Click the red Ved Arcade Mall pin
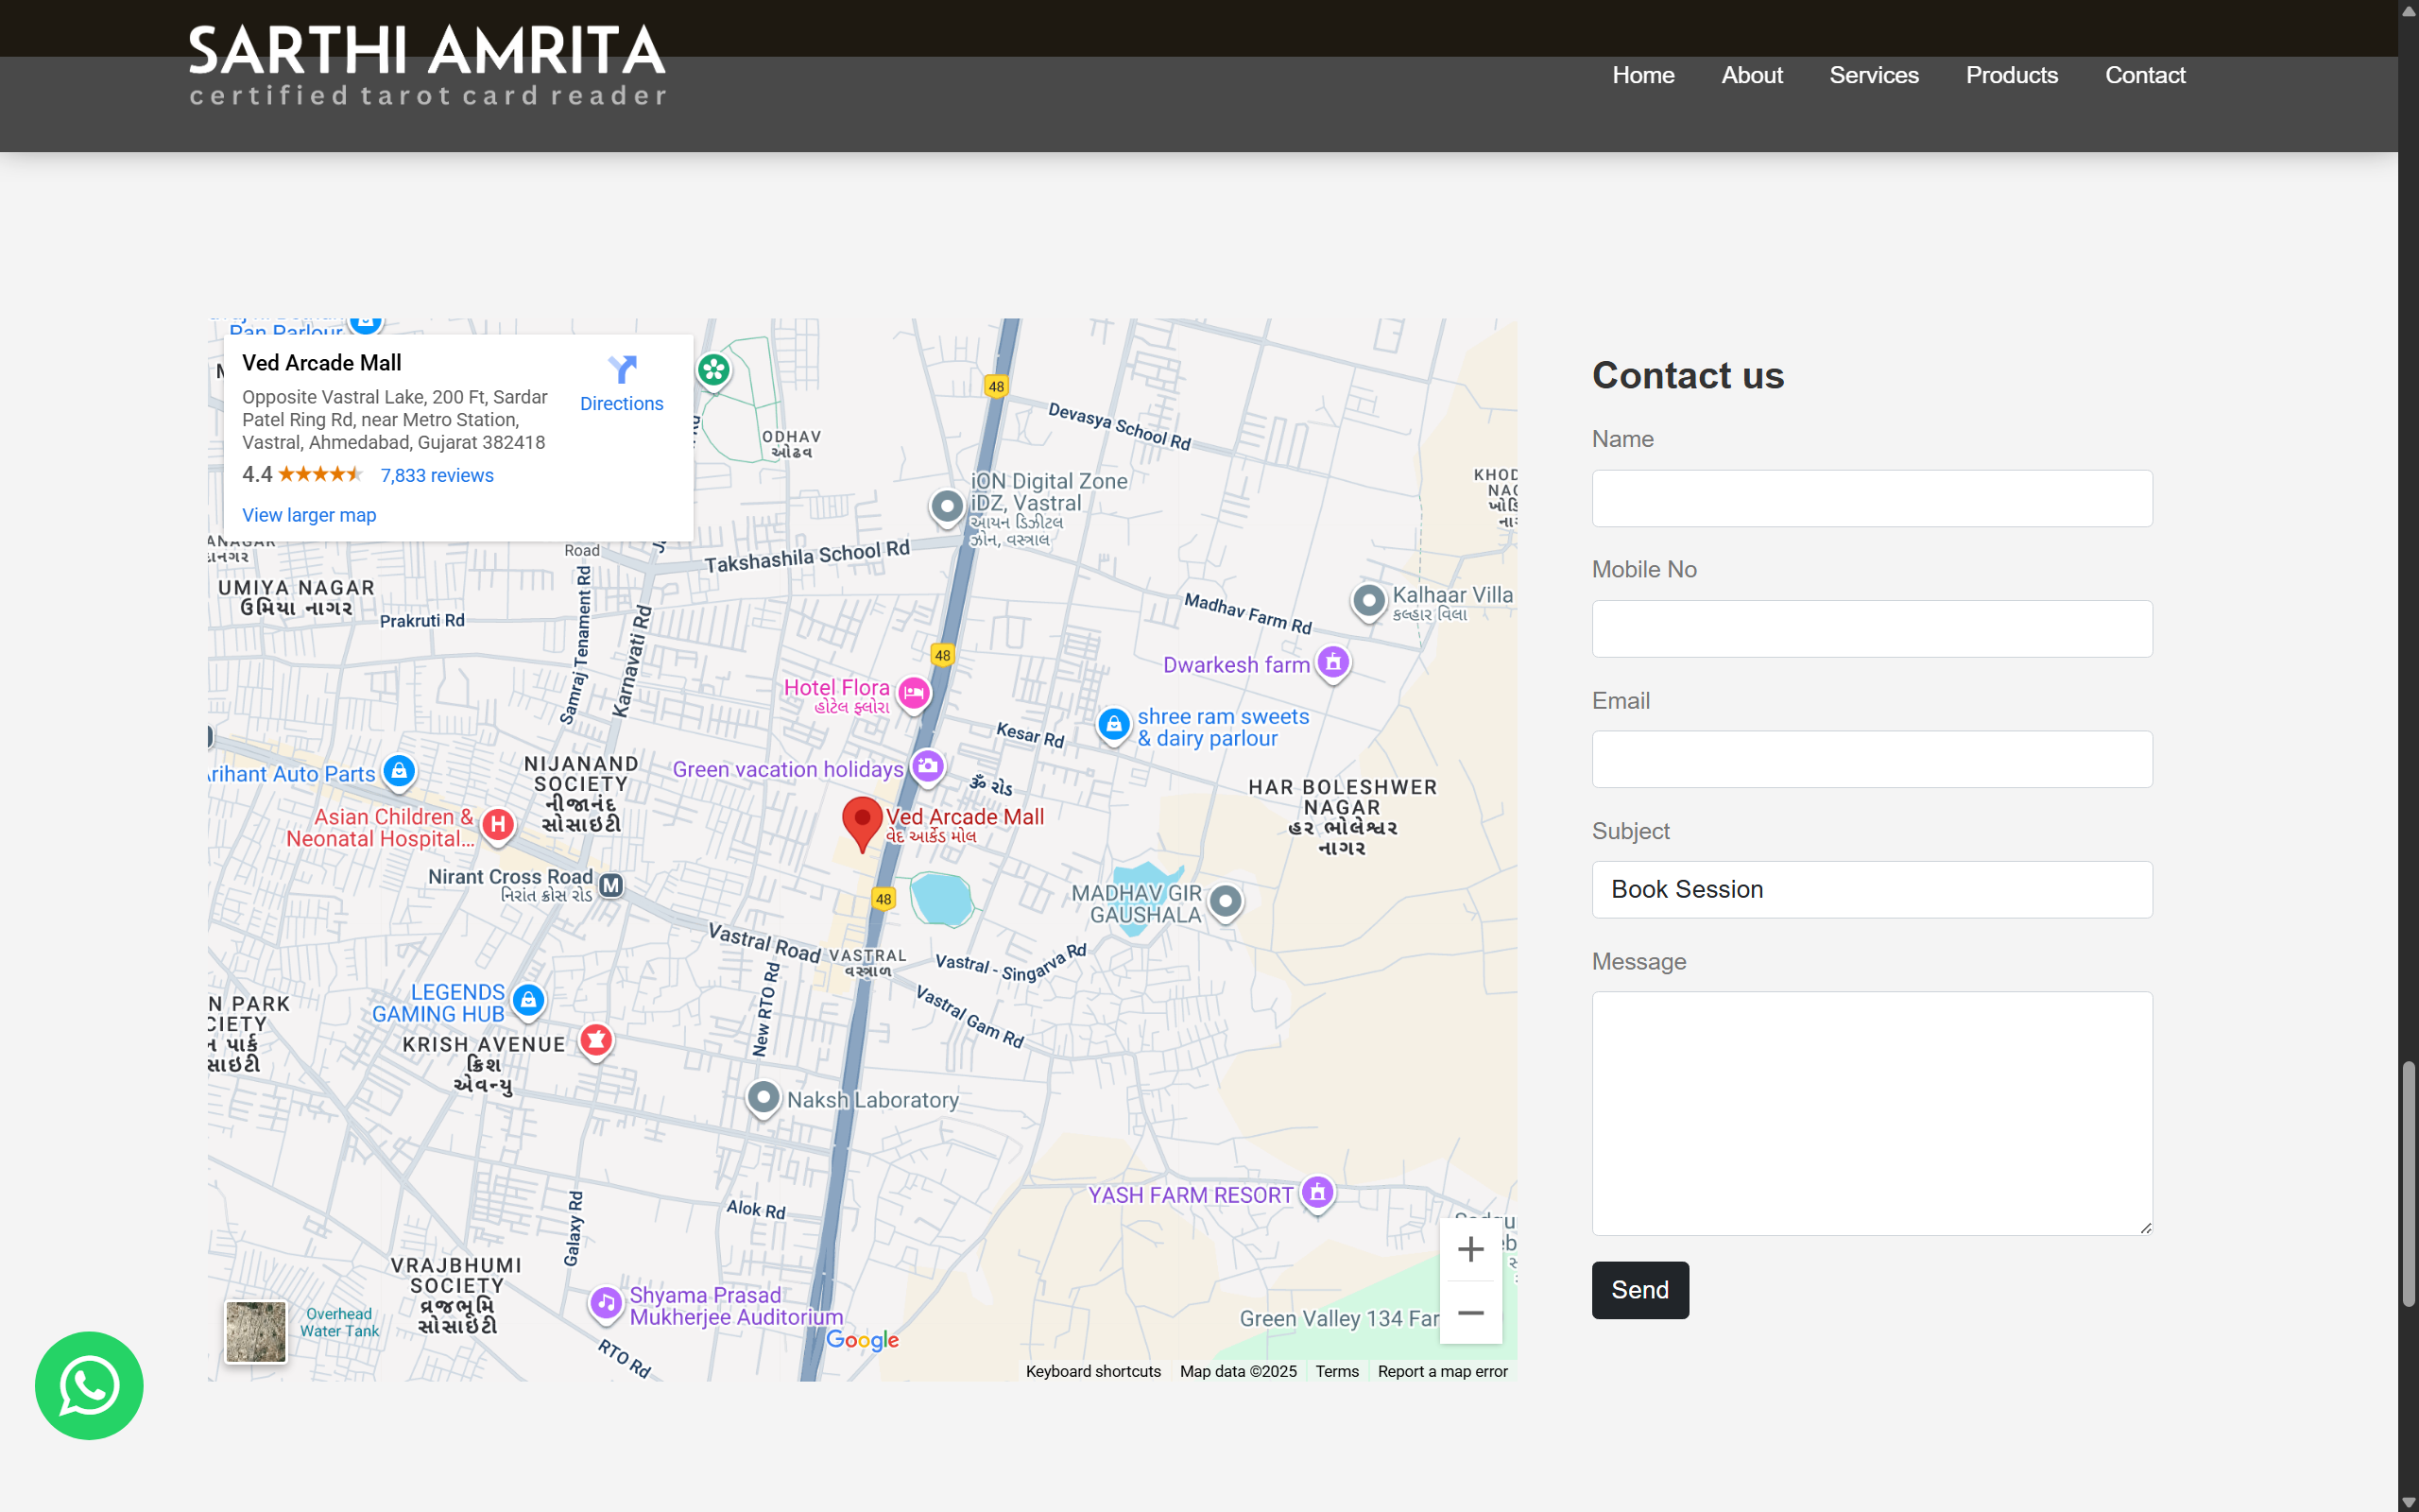 pyautogui.click(x=861, y=822)
